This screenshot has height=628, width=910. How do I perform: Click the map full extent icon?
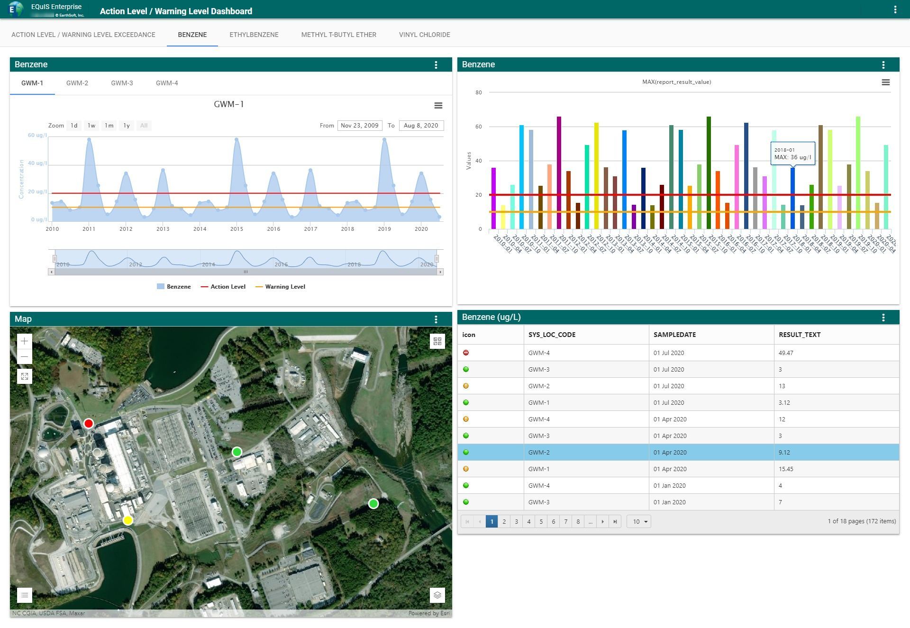(x=25, y=376)
